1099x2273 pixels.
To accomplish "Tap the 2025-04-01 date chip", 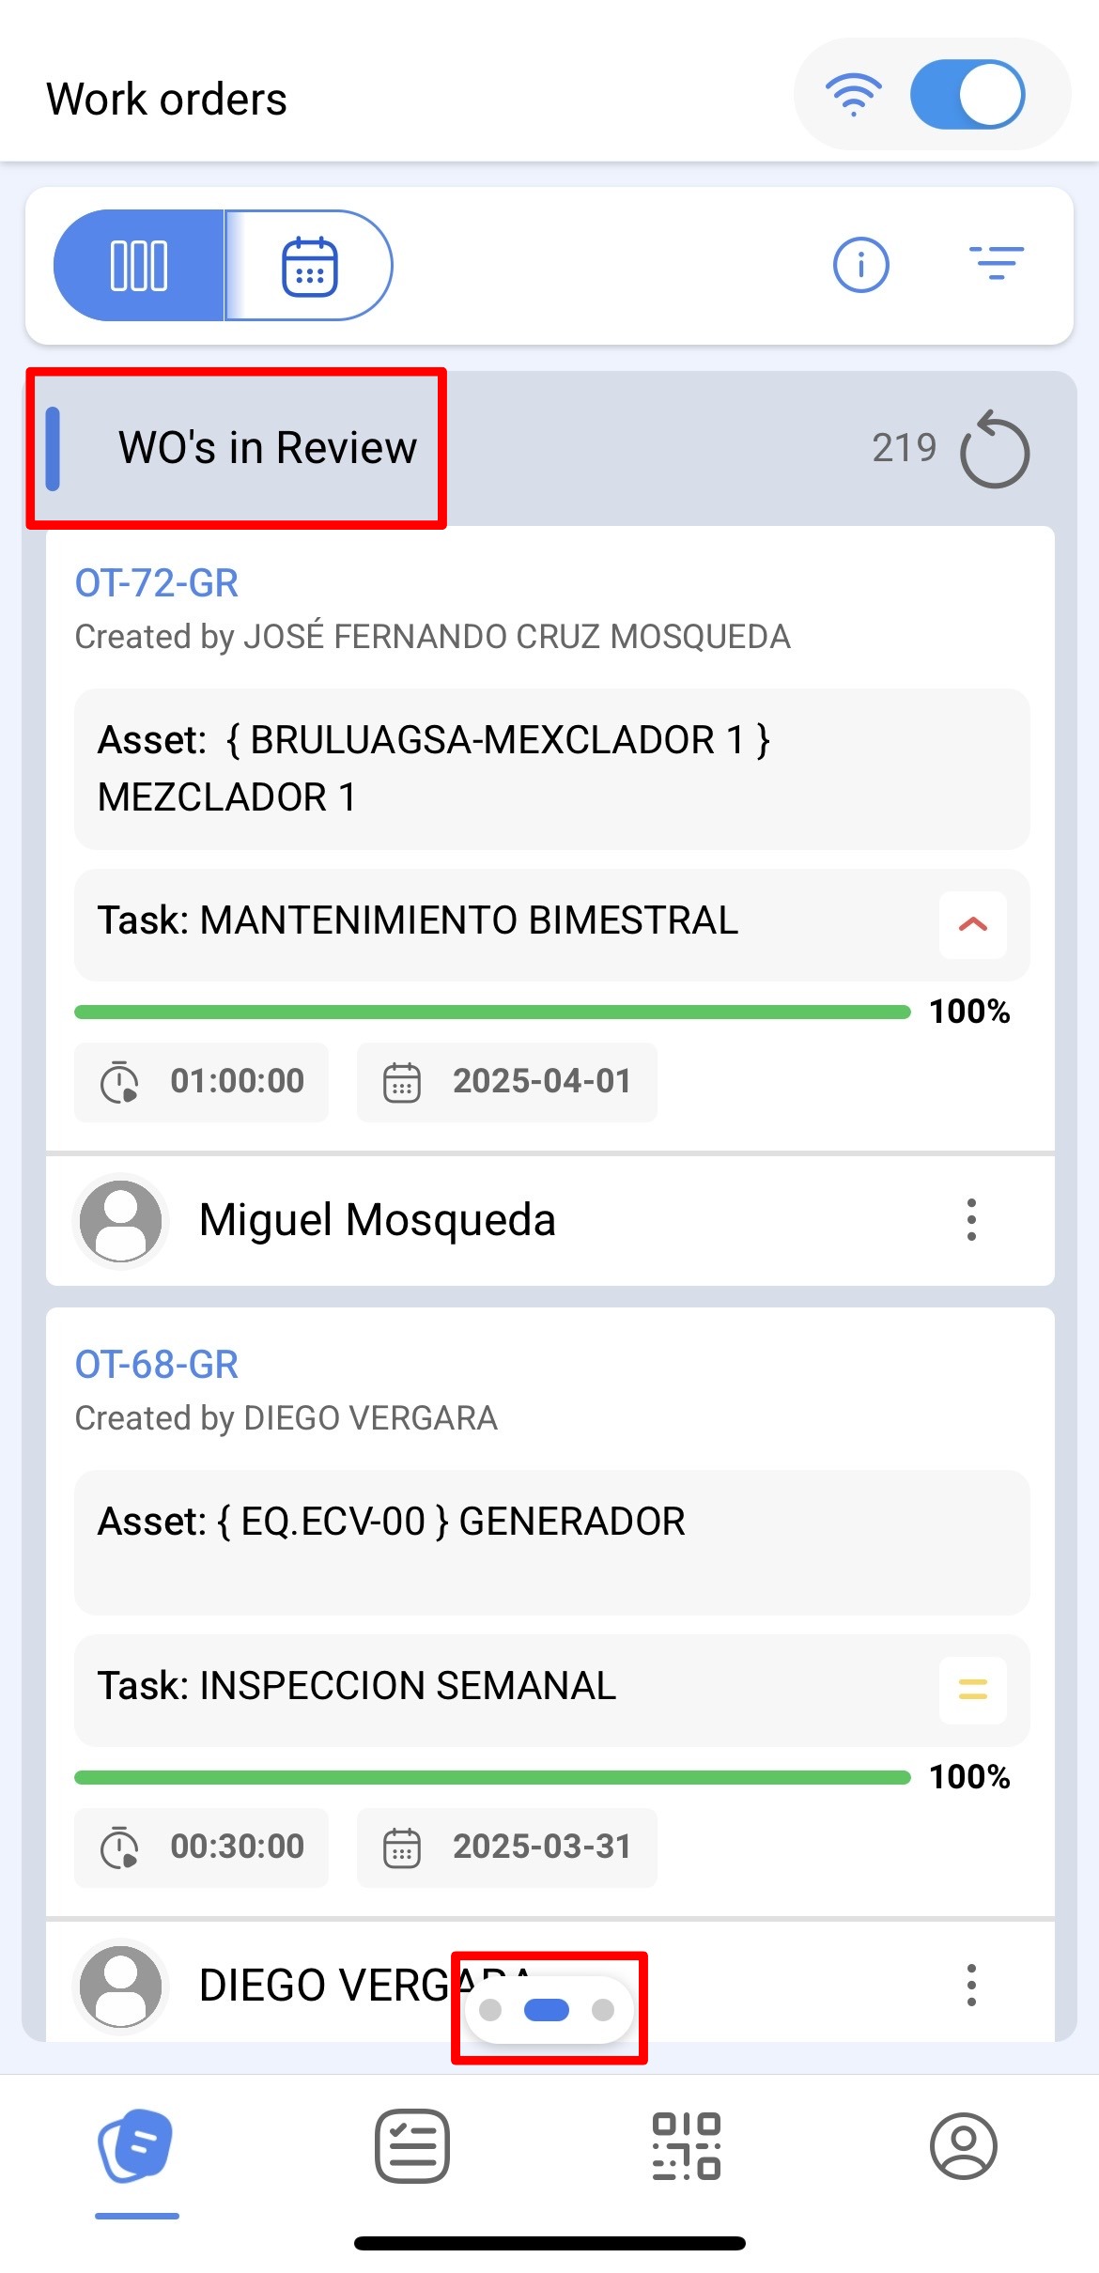I will pyautogui.click(x=507, y=1082).
